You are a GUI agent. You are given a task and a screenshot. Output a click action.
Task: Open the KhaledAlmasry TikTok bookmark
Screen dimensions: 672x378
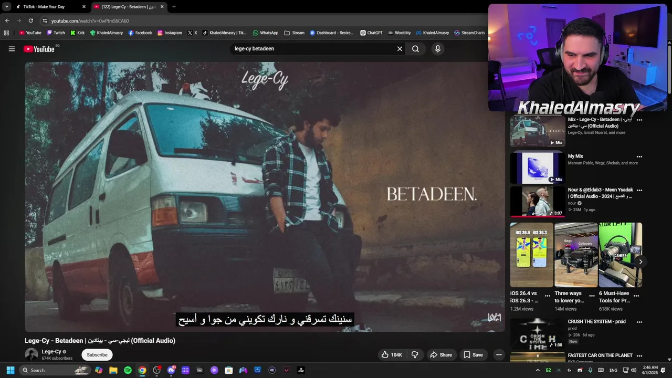tap(225, 33)
